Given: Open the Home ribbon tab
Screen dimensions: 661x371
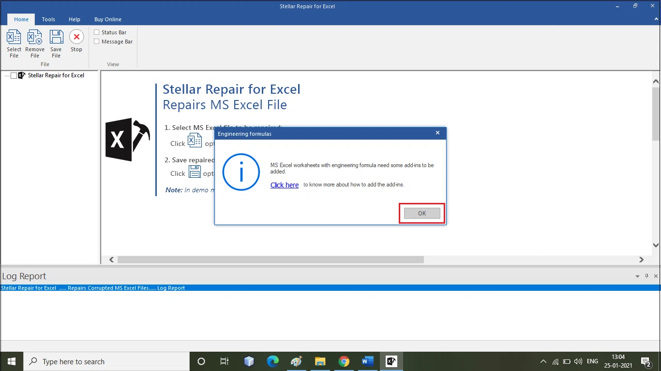Looking at the screenshot, I should click(21, 19).
